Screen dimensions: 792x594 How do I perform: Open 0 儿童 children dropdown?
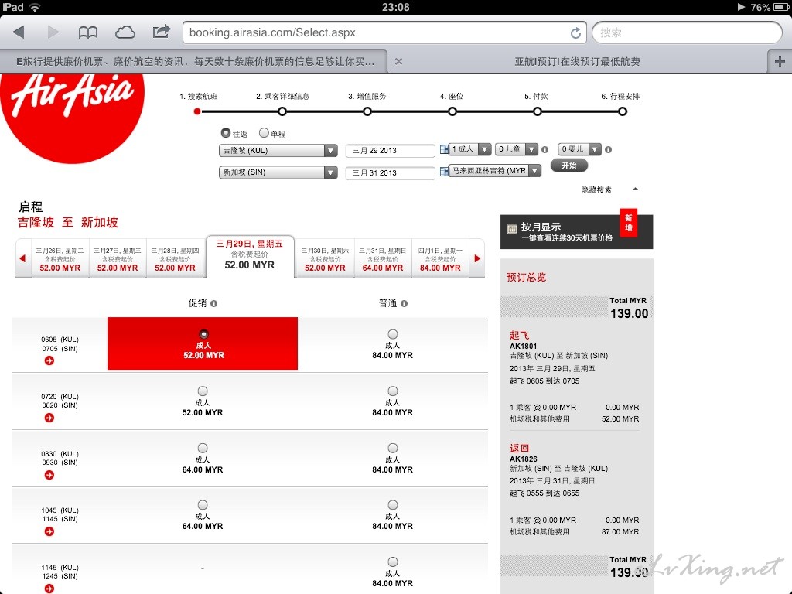tap(517, 149)
